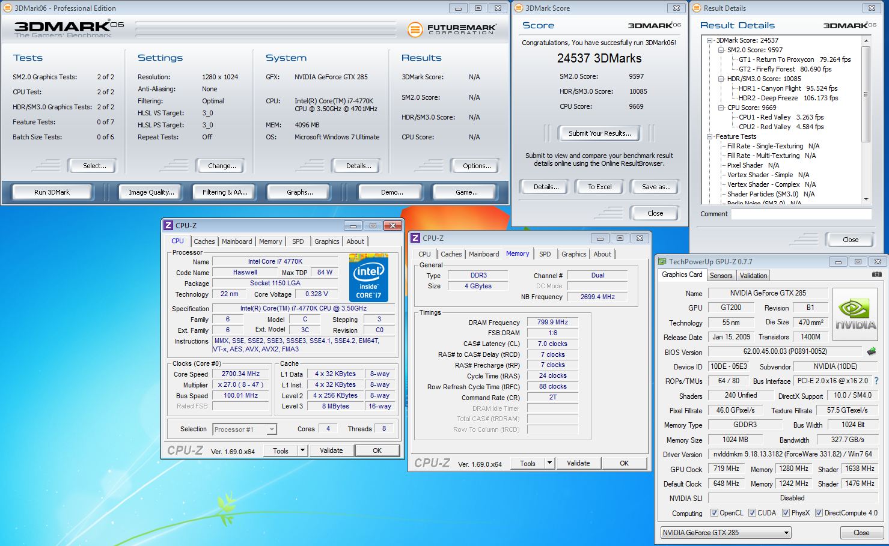Collapse HDR/SM3.0 Score: 10085 node

click(721, 79)
